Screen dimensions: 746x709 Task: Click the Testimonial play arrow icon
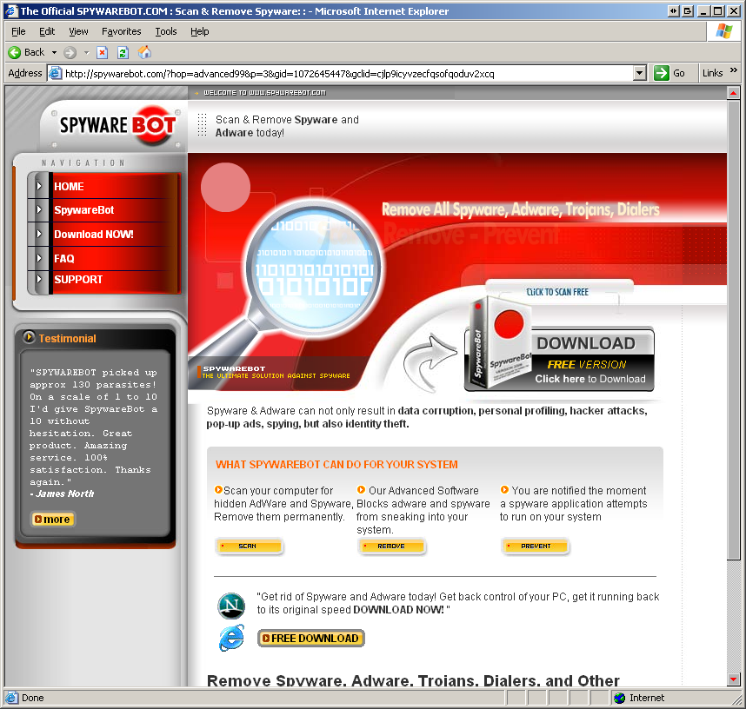[x=29, y=337]
